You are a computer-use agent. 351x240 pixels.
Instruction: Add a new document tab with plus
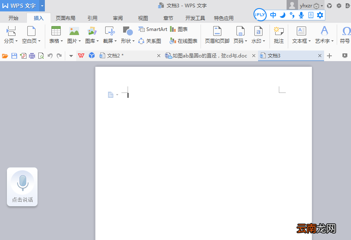coord(329,56)
